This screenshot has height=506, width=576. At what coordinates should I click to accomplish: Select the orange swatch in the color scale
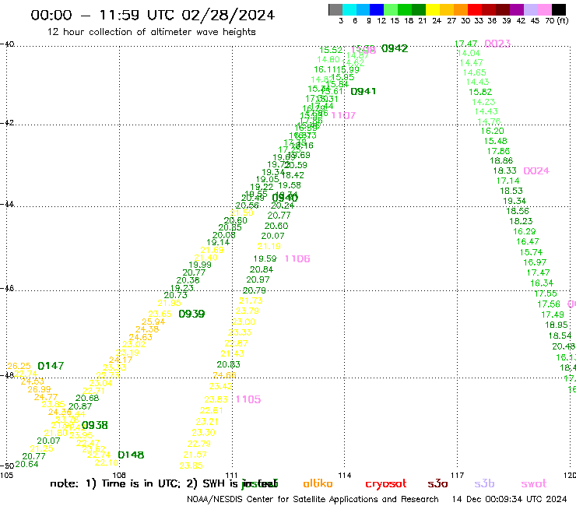click(x=461, y=9)
